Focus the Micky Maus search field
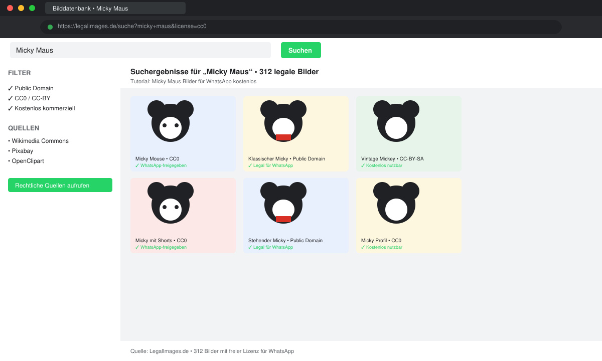This screenshot has width=602, height=361. 140,50
